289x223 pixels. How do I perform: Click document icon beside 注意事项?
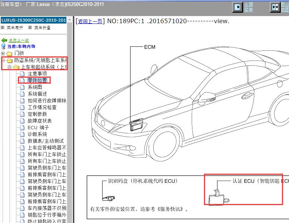(x=22, y=74)
